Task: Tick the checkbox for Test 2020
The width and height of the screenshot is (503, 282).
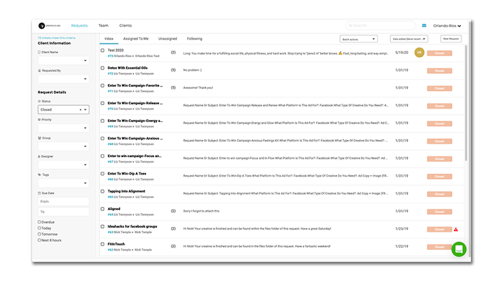Action: 102,50
